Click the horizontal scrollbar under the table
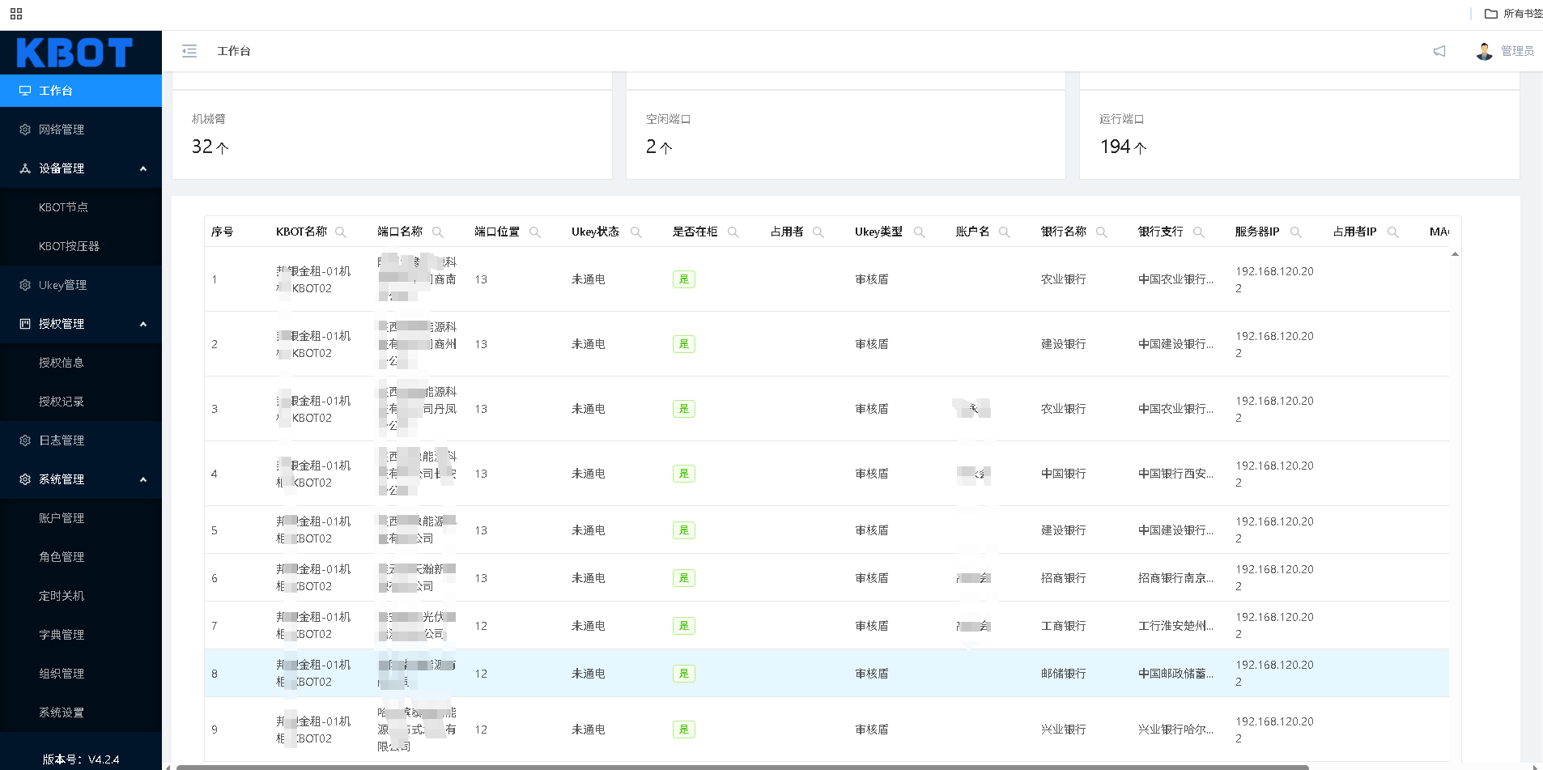The width and height of the screenshot is (1543, 770). click(742, 767)
